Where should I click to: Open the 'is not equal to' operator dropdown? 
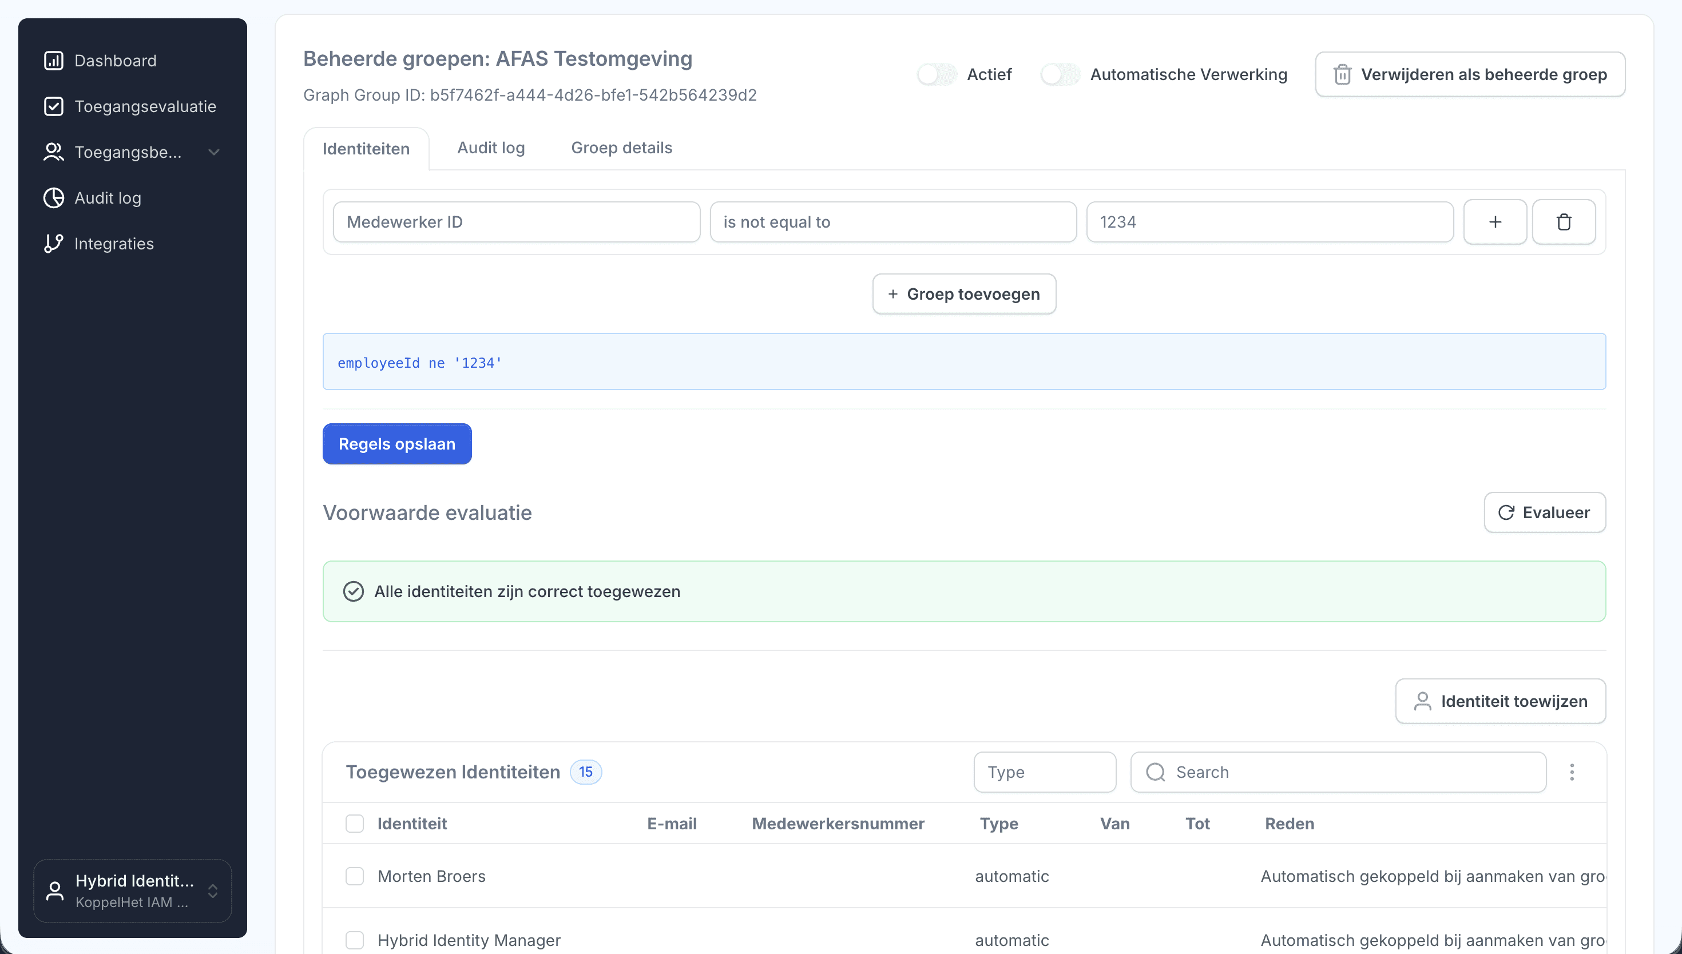(892, 222)
